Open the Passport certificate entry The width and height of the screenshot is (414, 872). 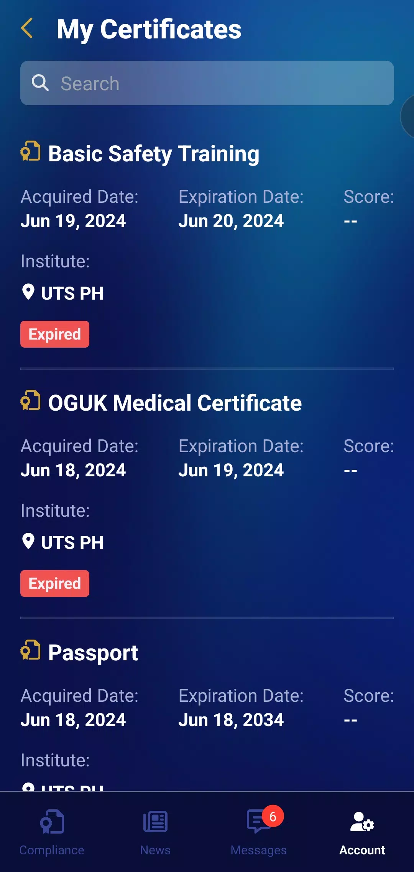click(93, 653)
